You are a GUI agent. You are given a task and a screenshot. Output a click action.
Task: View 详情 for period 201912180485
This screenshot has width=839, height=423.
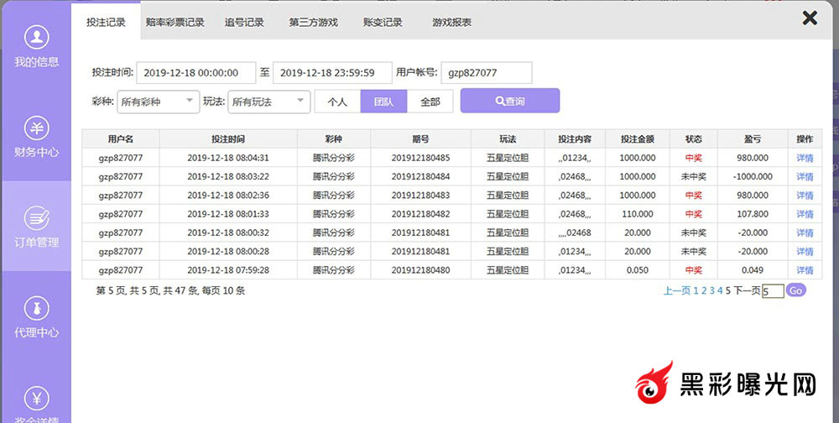[805, 158]
